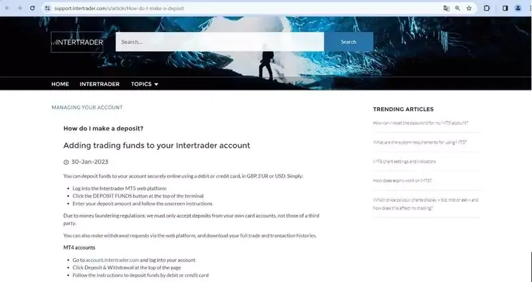View site information icon in address bar
532x282 pixels.
[47, 8]
